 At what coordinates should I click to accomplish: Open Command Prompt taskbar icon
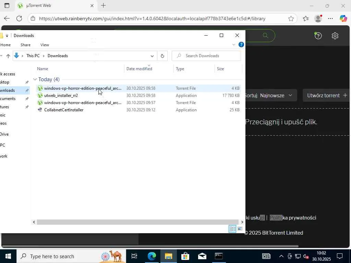(x=219, y=256)
